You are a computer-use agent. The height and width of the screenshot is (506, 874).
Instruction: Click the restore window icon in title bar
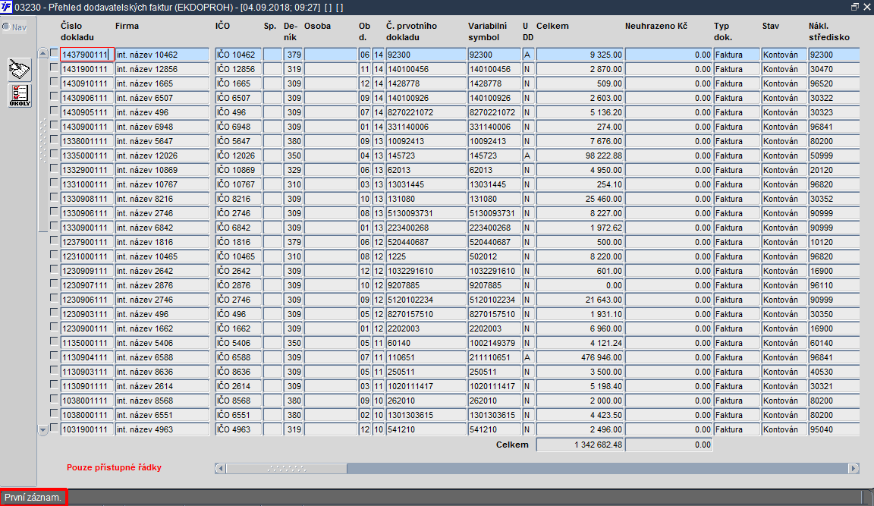[x=855, y=7]
